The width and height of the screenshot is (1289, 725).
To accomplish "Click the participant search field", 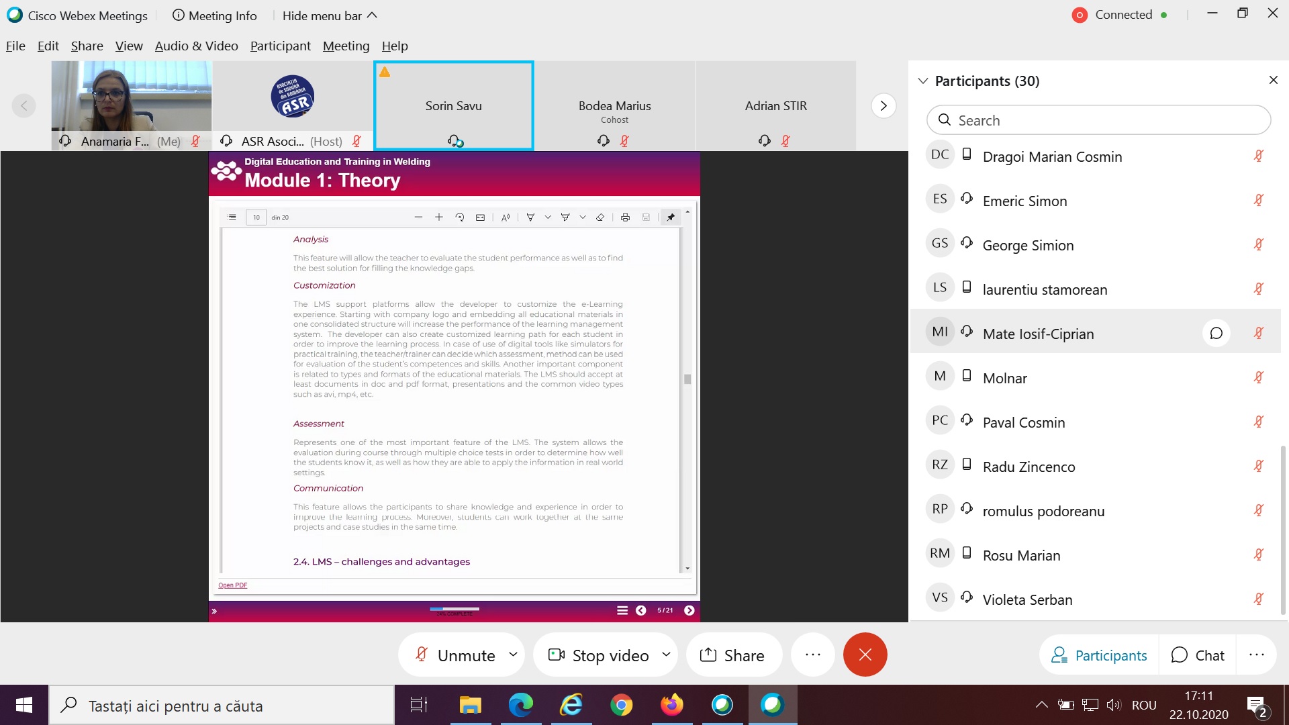I will click(1098, 120).
